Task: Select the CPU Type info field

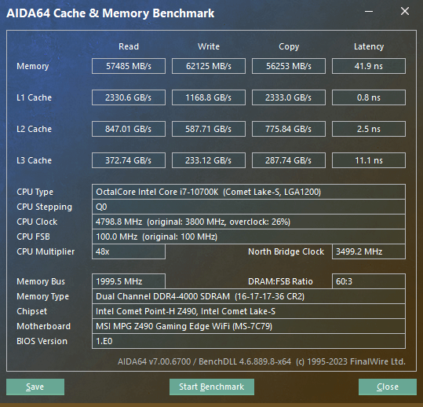Action: pyautogui.click(x=249, y=192)
